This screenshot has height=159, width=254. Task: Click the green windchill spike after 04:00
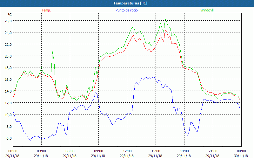coord(52,52)
